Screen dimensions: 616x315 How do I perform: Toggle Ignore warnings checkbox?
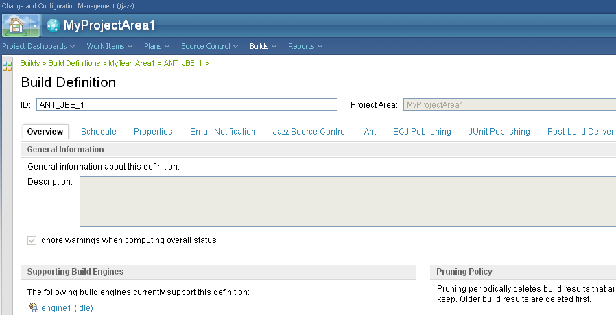[x=32, y=240]
